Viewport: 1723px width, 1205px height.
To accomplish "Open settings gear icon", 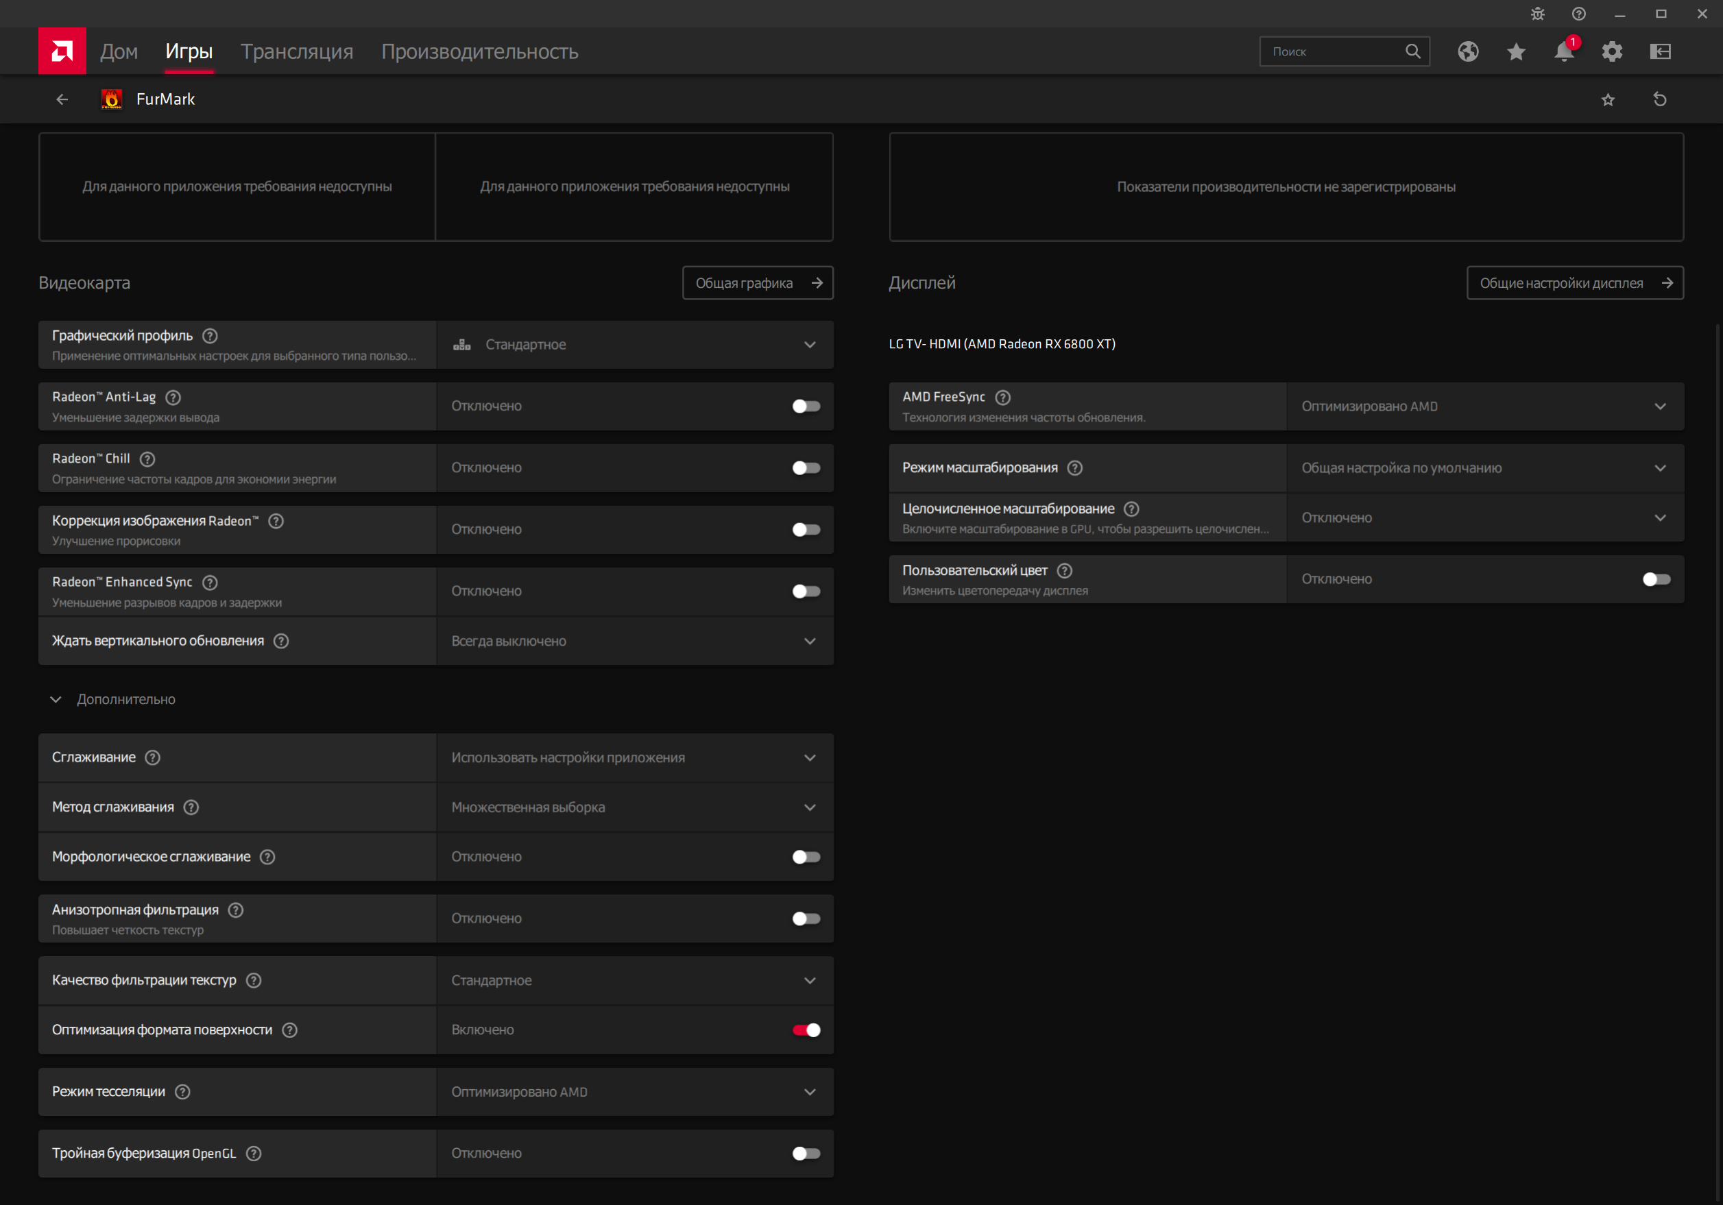I will tap(1612, 51).
